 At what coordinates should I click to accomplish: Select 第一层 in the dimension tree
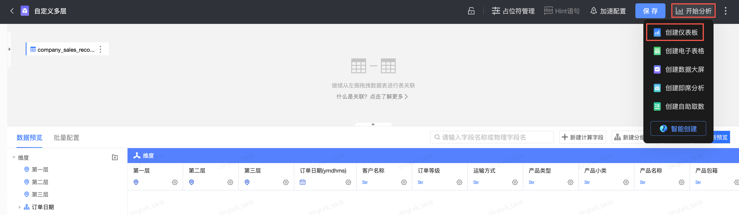tap(40, 170)
